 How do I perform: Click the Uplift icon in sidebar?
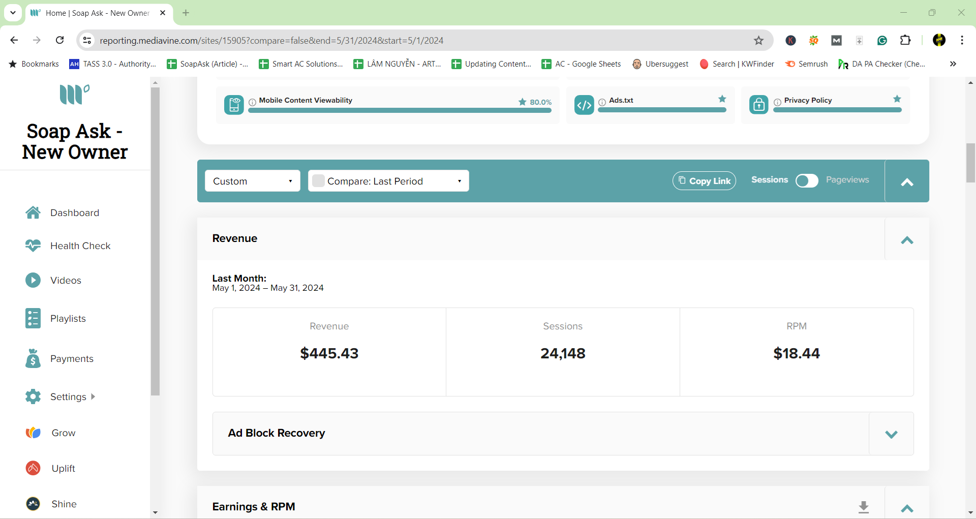tap(33, 468)
